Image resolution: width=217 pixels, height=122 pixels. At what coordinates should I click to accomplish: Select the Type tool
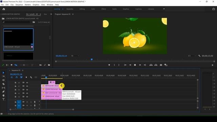pyautogui.click(x=3, y=99)
